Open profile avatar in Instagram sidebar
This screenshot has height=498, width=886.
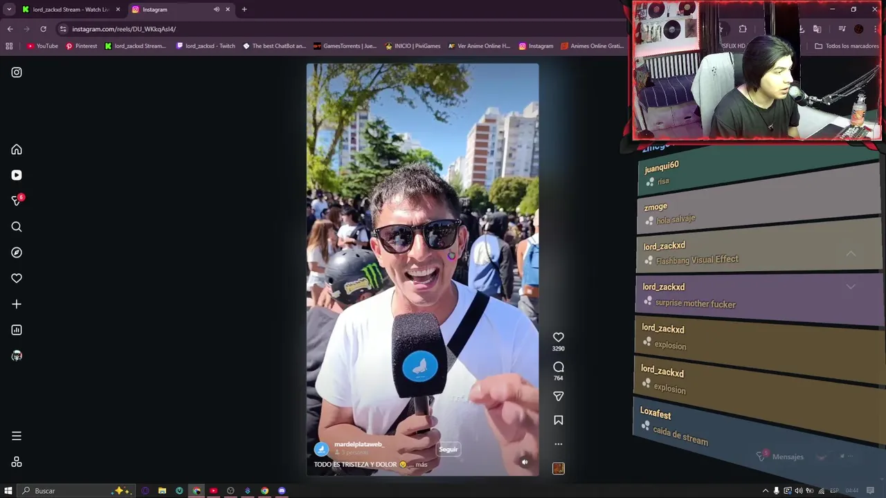pos(17,356)
